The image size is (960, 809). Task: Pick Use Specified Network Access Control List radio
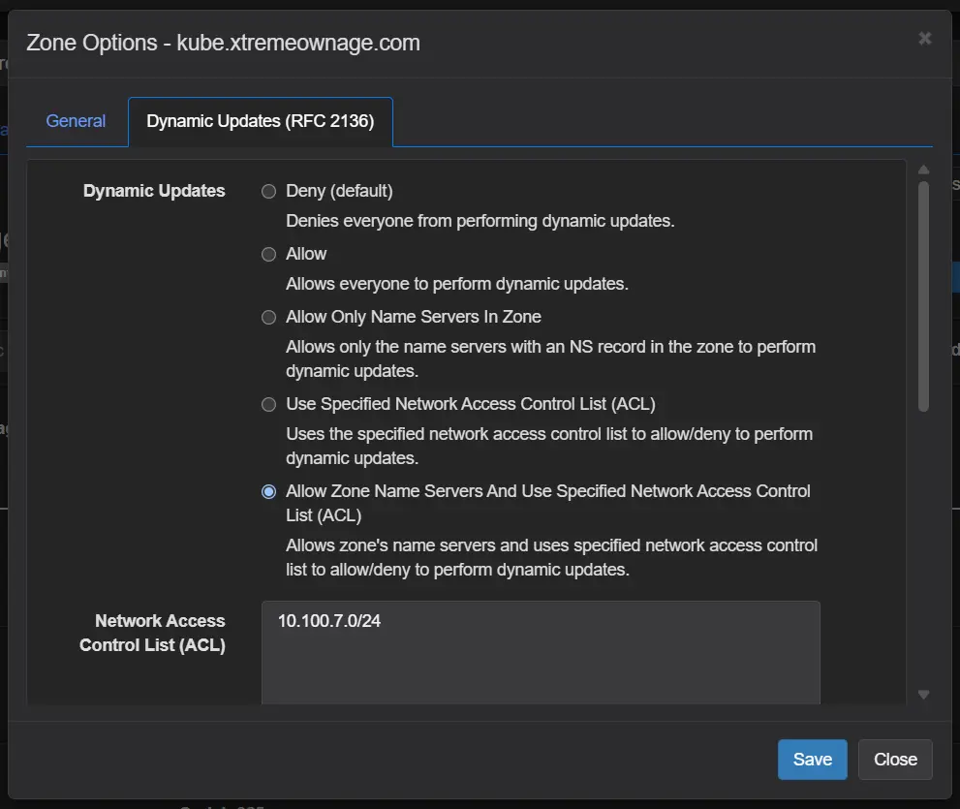269,404
